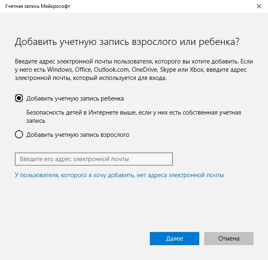Click the word Xbox in the description

point(196,70)
